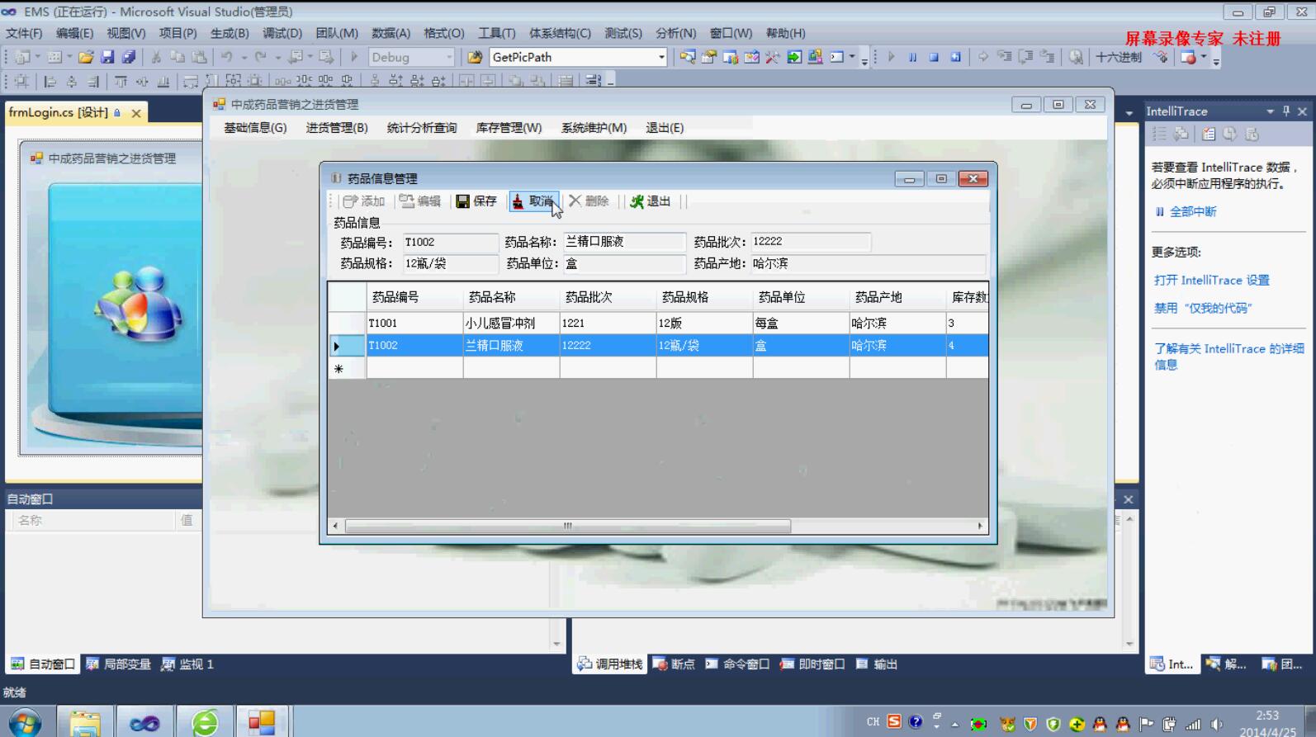The width and height of the screenshot is (1316, 737).
Task: Open Visual Studio 调试(D) menu
Action: pyautogui.click(x=282, y=33)
